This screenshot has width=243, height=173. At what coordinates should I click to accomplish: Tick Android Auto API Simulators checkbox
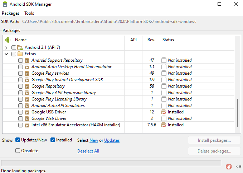[x=20, y=106]
